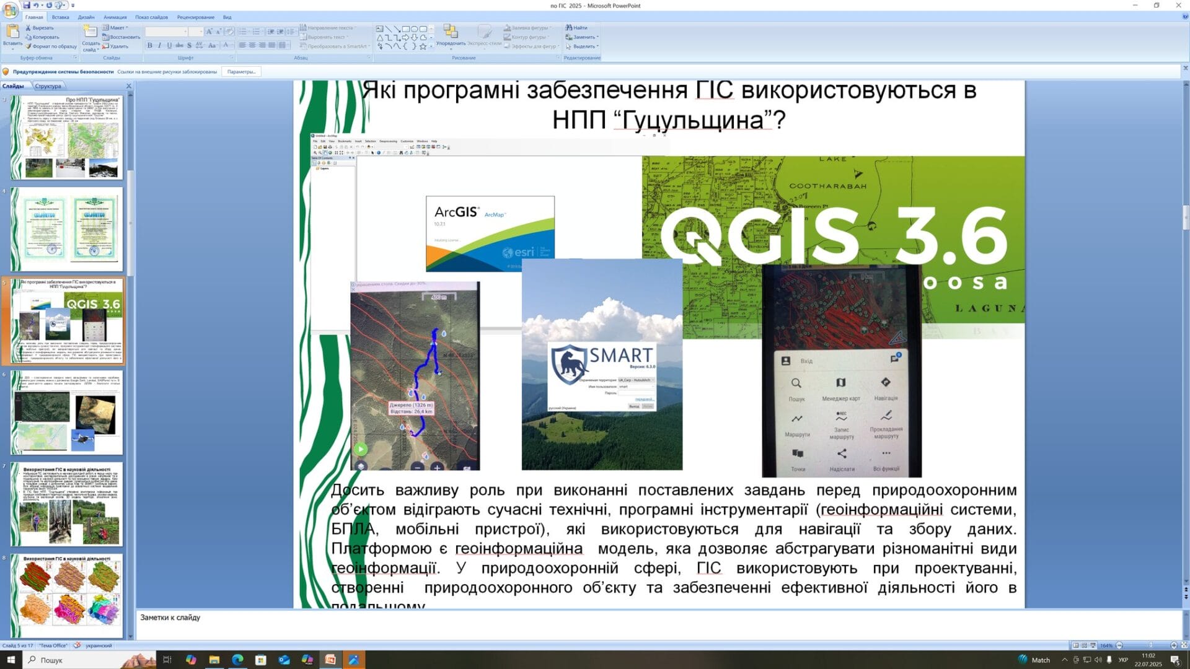Toggle Underline formatting
The image size is (1190, 669).
[x=169, y=46]
